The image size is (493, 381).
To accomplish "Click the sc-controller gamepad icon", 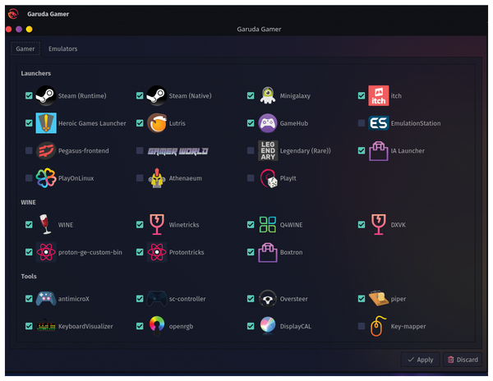I will (157, 298).
